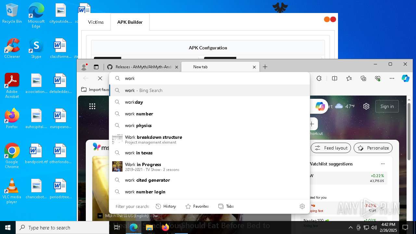Open Recycle Bin desktop icon
Image resolution: width=416 pixels, height=234 pixels.
click(12, 14)
